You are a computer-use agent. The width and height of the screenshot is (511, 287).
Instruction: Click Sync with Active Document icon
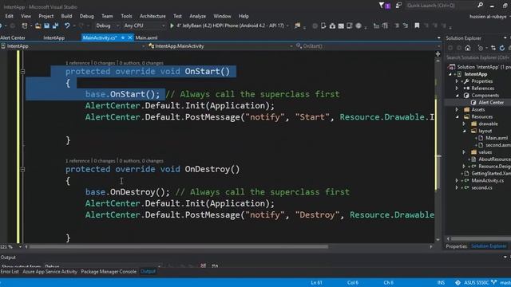click(493, 48)
